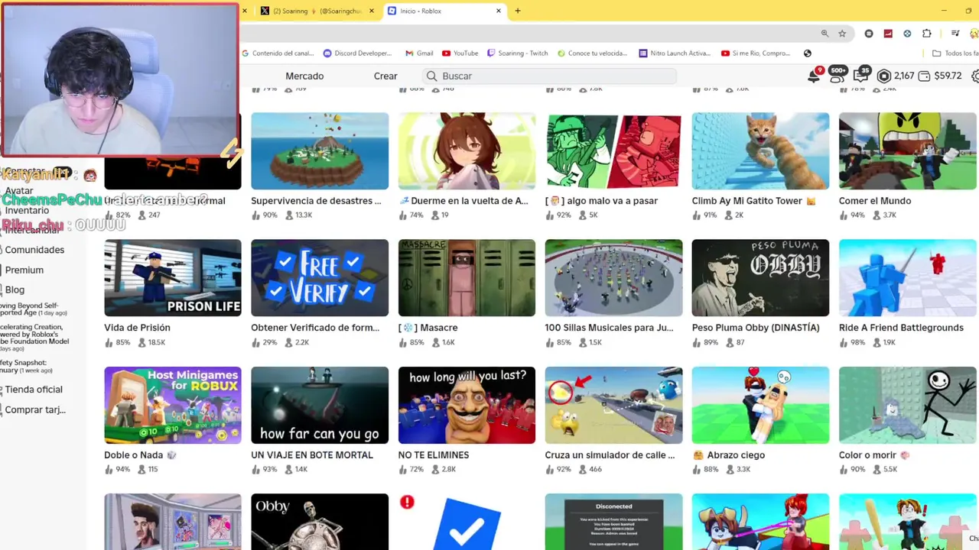Image resolution: width=979 pixels, height=550 pixels.
Task: Close the X Soarinng tab
Action: click(372, 11)
